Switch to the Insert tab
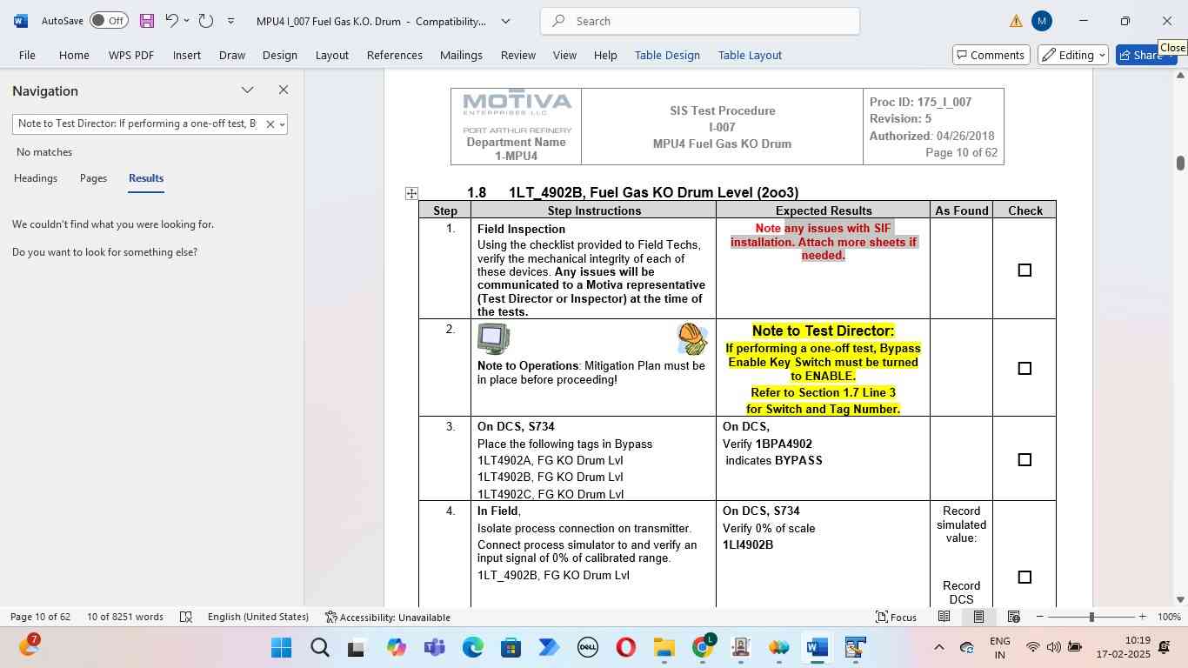Screen dimensions: 1188x668 tap(187, 55)
